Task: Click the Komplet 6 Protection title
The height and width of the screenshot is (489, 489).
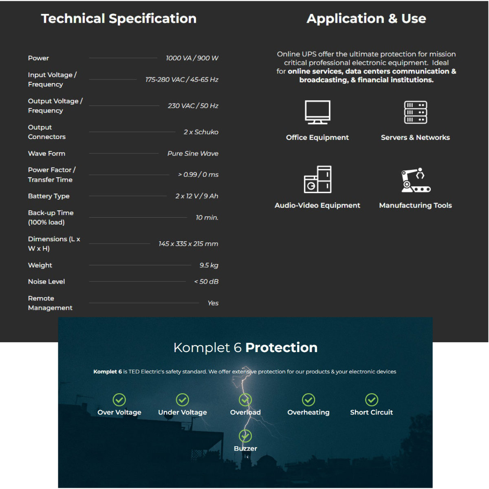Action: tap(245, 347)
